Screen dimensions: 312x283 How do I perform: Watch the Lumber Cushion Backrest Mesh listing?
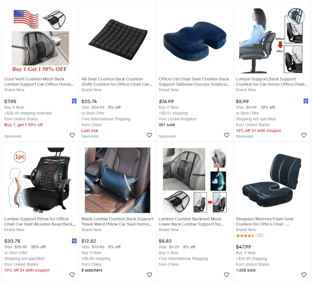[227, 275]
